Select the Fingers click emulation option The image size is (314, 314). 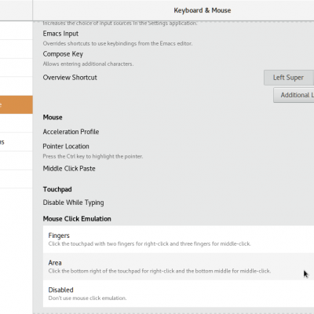[x=178, y=239]
